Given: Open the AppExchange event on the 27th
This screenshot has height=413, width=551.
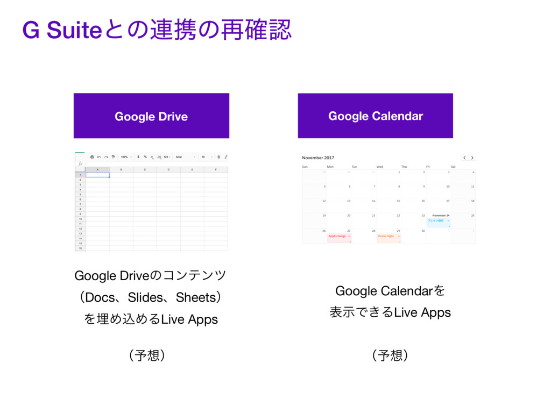Looking at the screenshot, I should (x=339, y=238).
